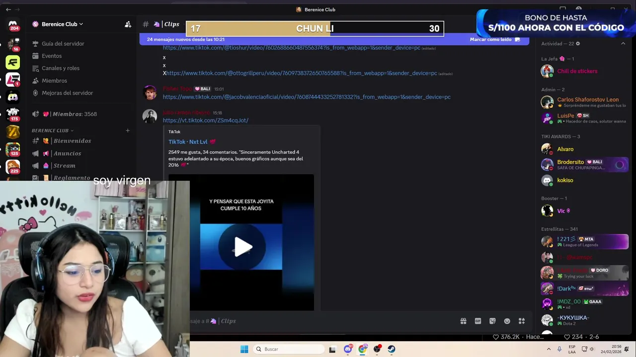Open the server icon with 1 badge
Image resolution: width=636 pixels, height=357 pixels.
pyautogui.click(x=13, y=79)
